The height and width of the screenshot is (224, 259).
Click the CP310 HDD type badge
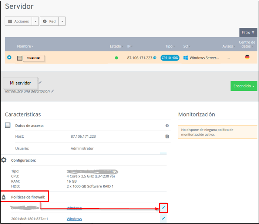coord(170,58)
